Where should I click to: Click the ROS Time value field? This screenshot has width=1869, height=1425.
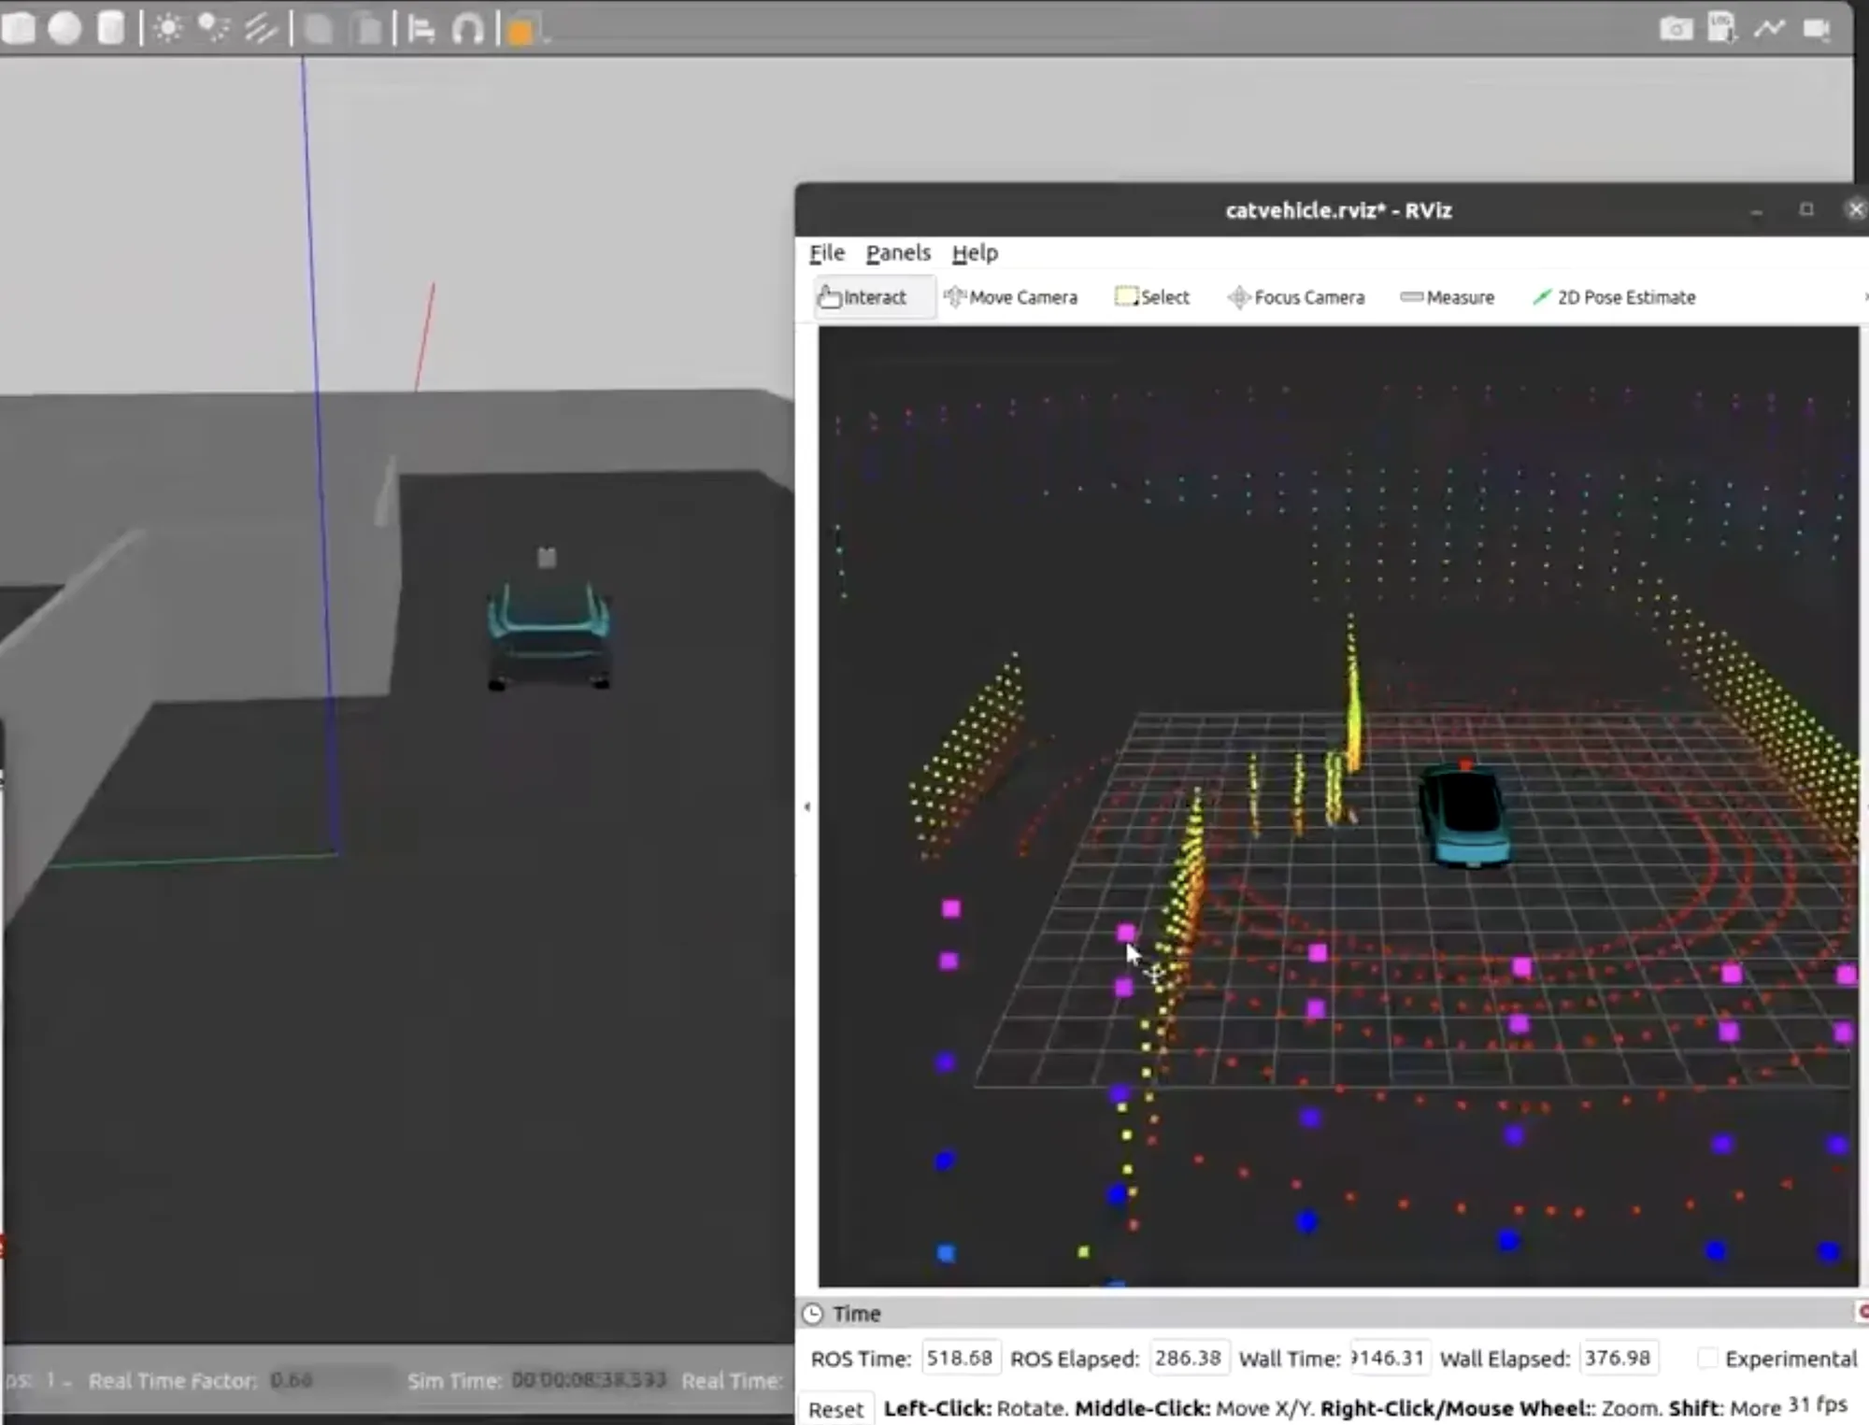click(x=960, y=1358)
